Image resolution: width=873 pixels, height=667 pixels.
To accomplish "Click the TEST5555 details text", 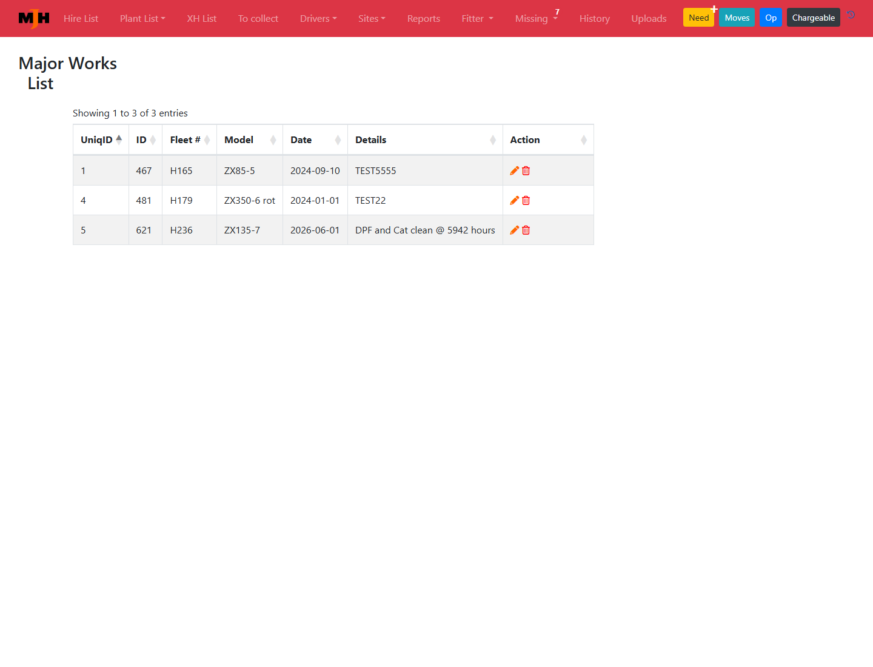I will click(x=375, y=171).
